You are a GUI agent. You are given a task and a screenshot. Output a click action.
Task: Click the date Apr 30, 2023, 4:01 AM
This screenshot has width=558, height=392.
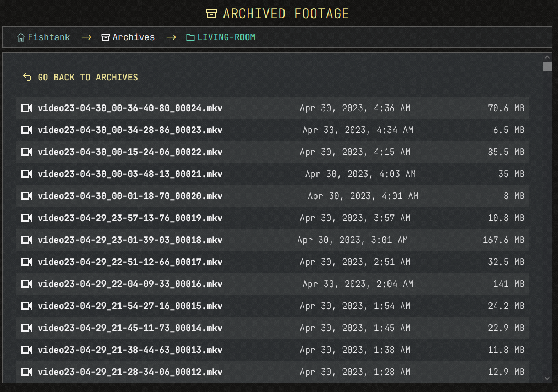(363, 196)
